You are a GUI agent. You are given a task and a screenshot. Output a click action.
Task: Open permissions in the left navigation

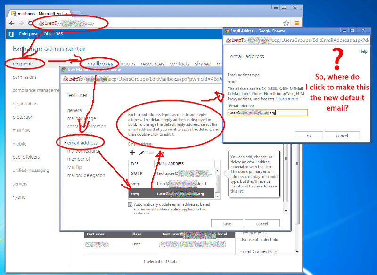25,77
